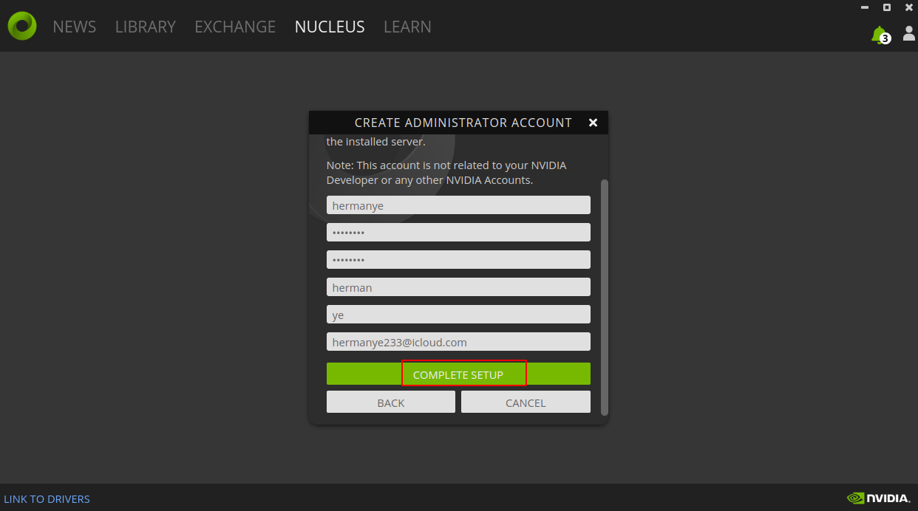Open the NEWS tab
Screen dimensions: 918x511
click(75, 27)
